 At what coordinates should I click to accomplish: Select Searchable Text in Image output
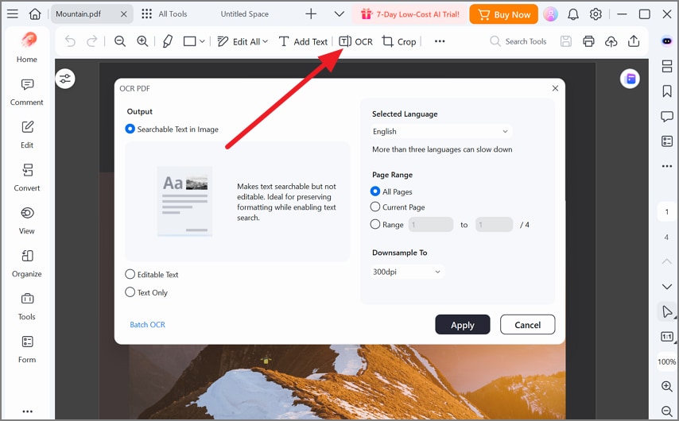172,129
